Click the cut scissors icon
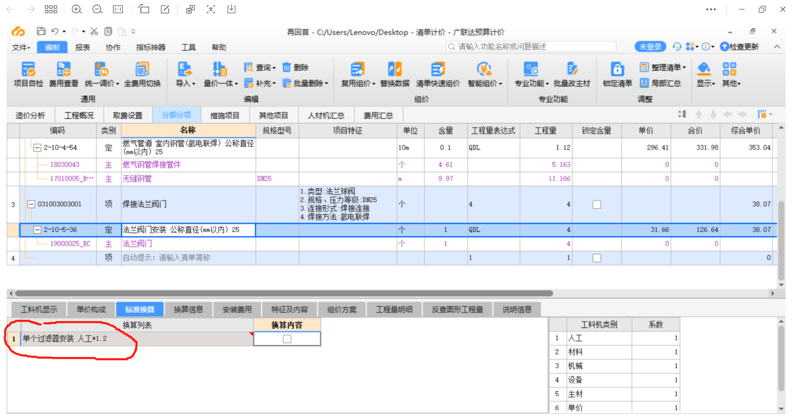The width and height of the screenshot is (793, 416). coord(94,31)
